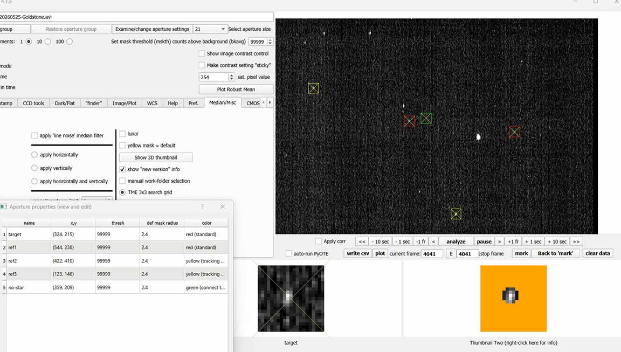Click the current frame input field
This screenshot has height=352, width=621.
click(432, 254)
